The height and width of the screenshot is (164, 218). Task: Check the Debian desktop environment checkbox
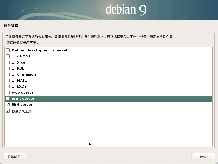[8, 50]
